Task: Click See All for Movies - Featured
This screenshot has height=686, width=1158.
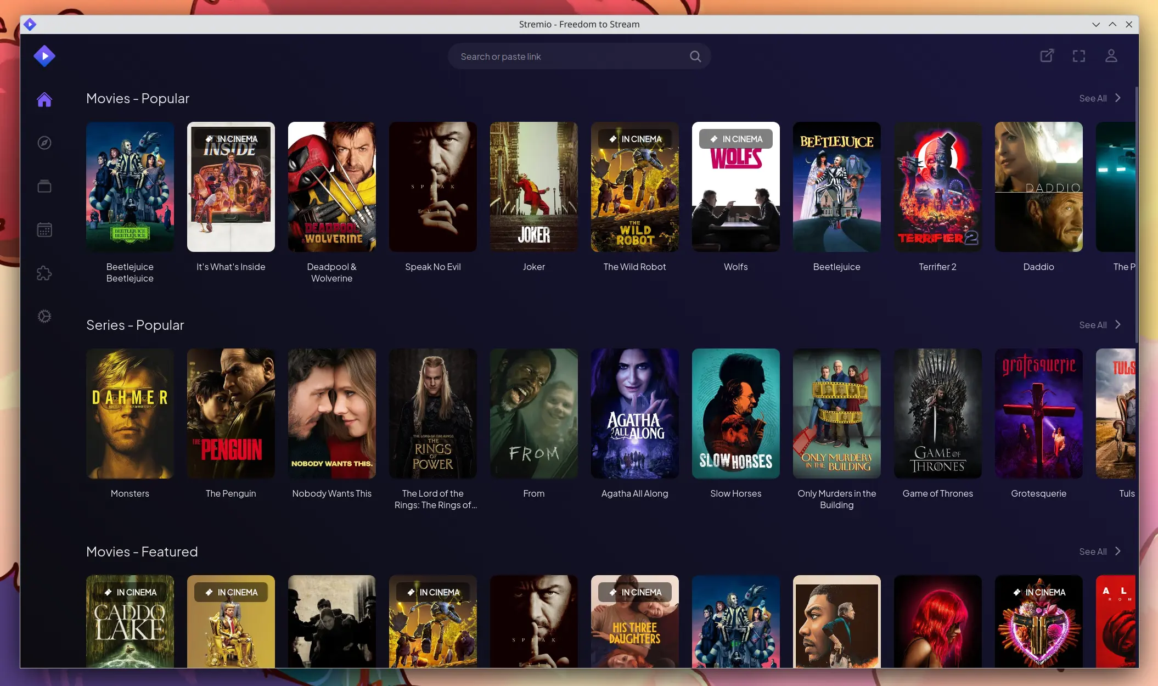Action: click(1093, 552)
